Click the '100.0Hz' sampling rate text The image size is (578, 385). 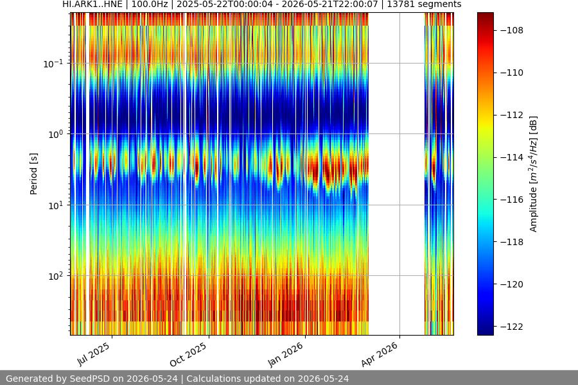coord(150,4)
